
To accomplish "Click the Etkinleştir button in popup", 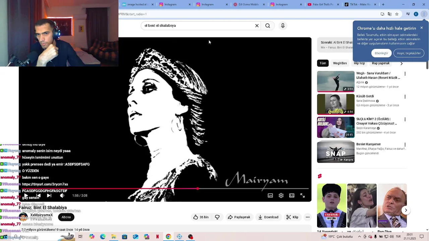I will (381, 53).
